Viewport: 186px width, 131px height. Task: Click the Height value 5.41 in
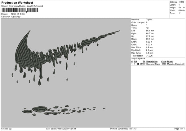(x=181, y=7)
